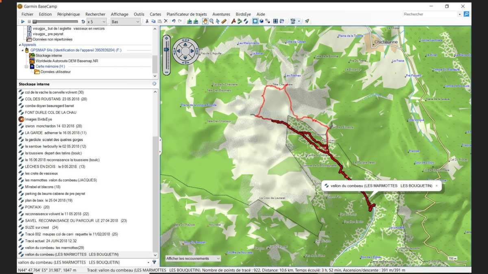Click the paste icon in toolbar
The height and width of the screenshot is (274, 488).
coord(159,22)
